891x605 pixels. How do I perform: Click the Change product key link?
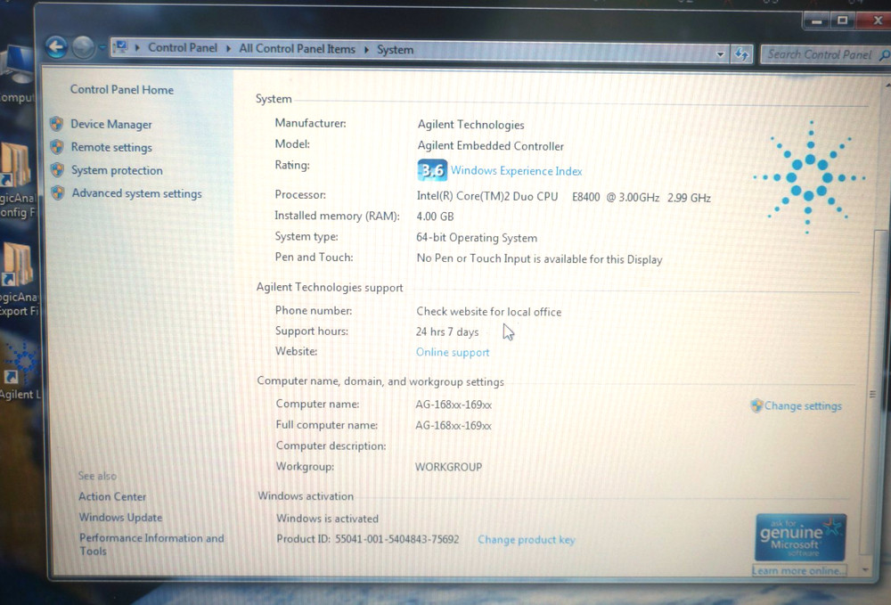(x=527, y=540)
